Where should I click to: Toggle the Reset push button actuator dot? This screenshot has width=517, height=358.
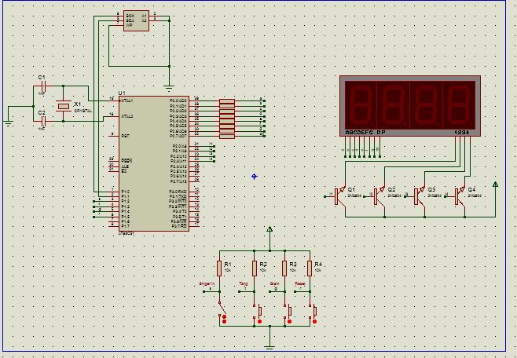pyautogui.click(x=314, y=321)
